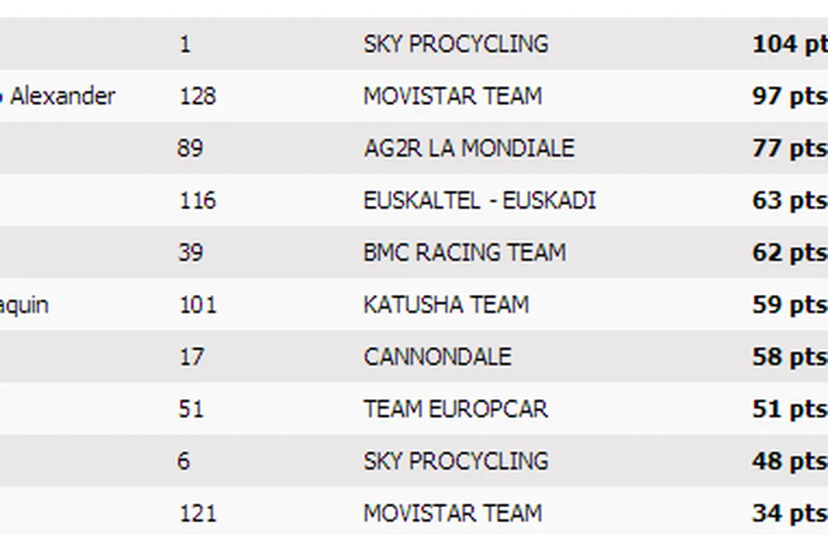Click the rider name ending in Alexander

click(x=60, y=96)
